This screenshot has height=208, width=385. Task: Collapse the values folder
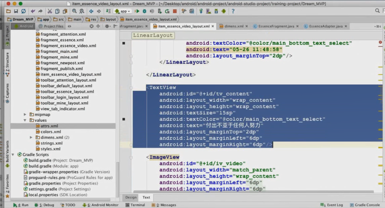click(25, 120)
